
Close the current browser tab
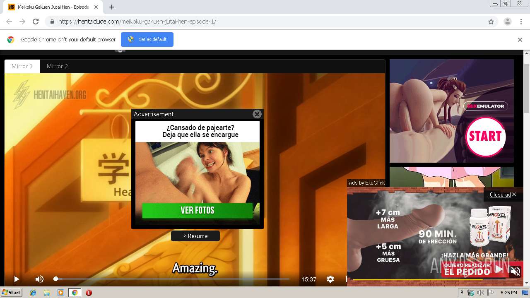click(x=95, y=7)
